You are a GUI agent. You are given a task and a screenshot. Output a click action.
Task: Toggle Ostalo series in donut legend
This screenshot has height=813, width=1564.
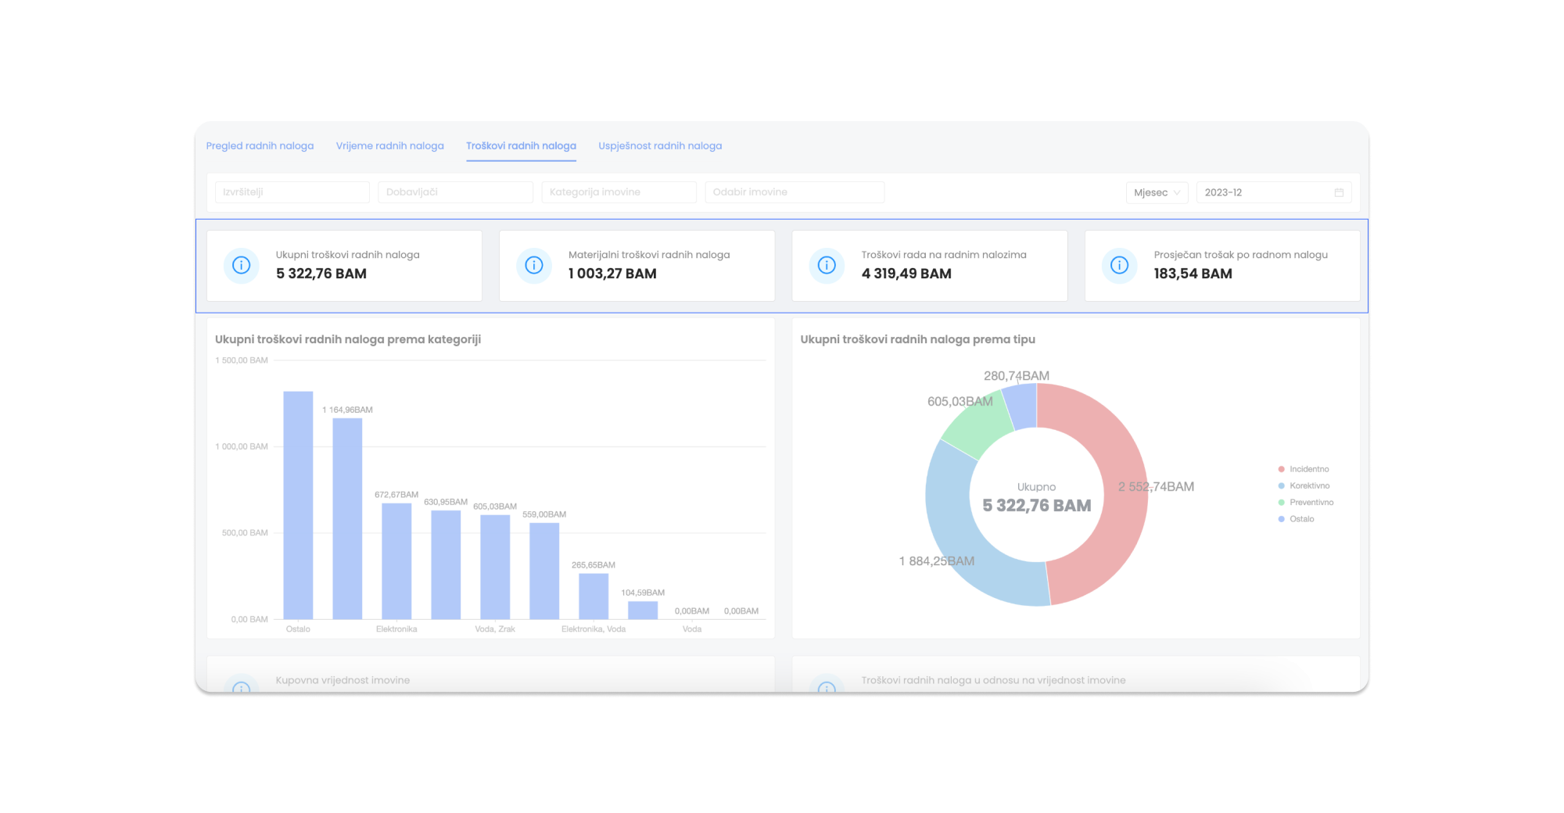pos(1296,519)
